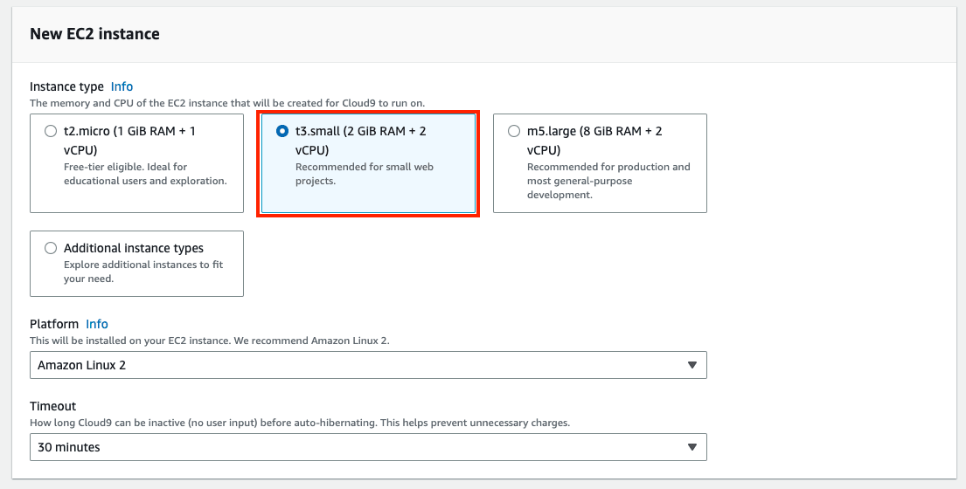Click the Instance type field label

pos(66,86)
